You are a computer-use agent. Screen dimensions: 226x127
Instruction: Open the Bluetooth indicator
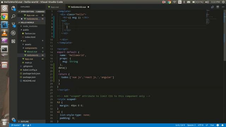point(184,2)
